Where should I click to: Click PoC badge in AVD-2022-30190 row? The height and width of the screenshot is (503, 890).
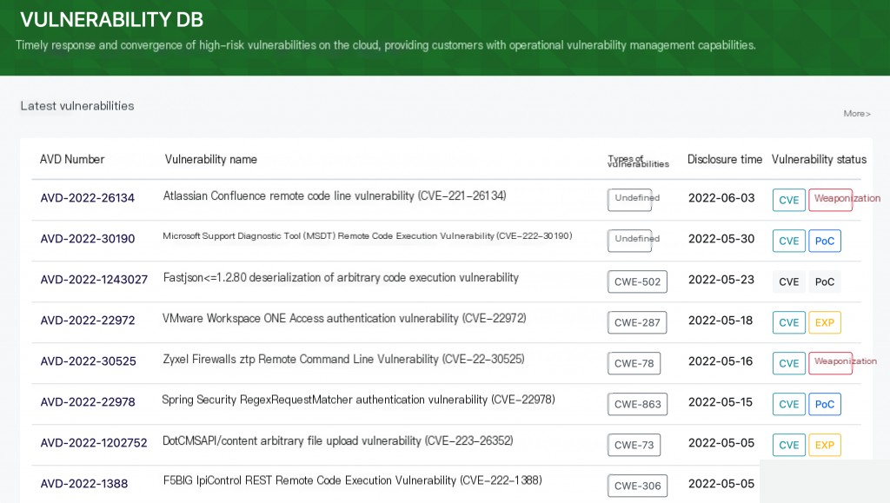[825, 241]
